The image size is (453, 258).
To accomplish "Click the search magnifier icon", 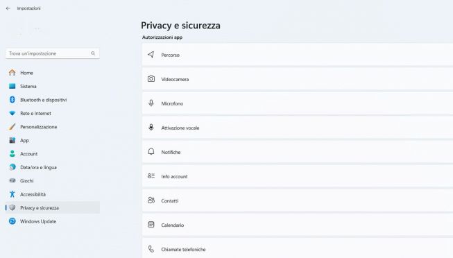I will (93, 53).
